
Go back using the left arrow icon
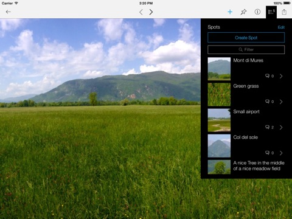[x=8, y=12]
